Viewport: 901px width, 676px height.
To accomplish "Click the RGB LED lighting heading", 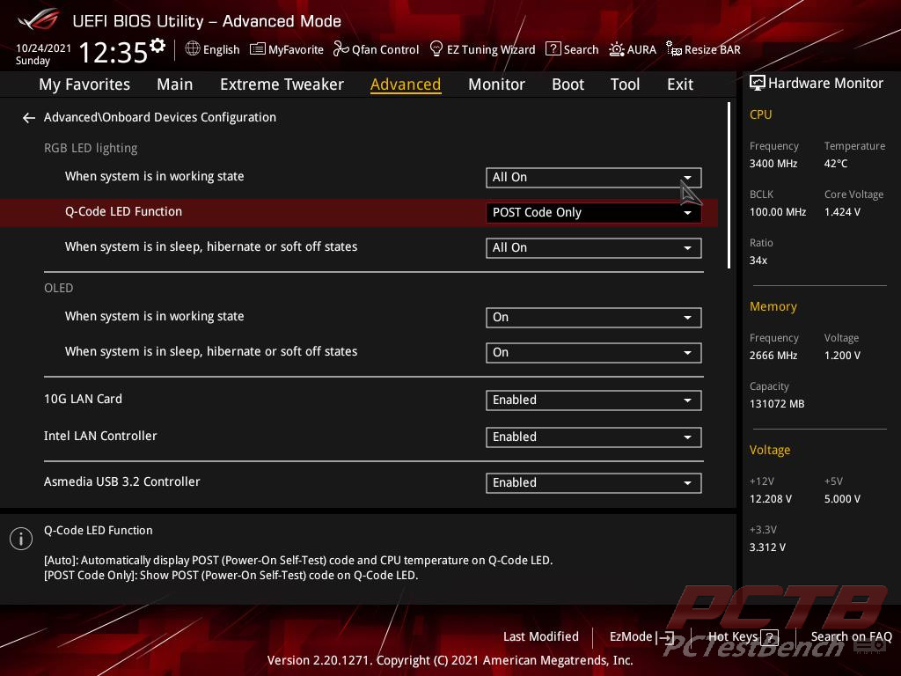I will coord(91,148).
